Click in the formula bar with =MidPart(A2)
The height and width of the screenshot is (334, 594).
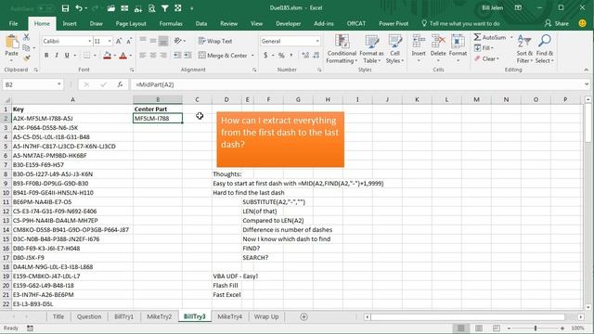pyautogui.click(x=356, y=84)
